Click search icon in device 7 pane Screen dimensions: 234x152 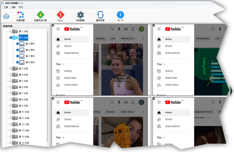112,102
